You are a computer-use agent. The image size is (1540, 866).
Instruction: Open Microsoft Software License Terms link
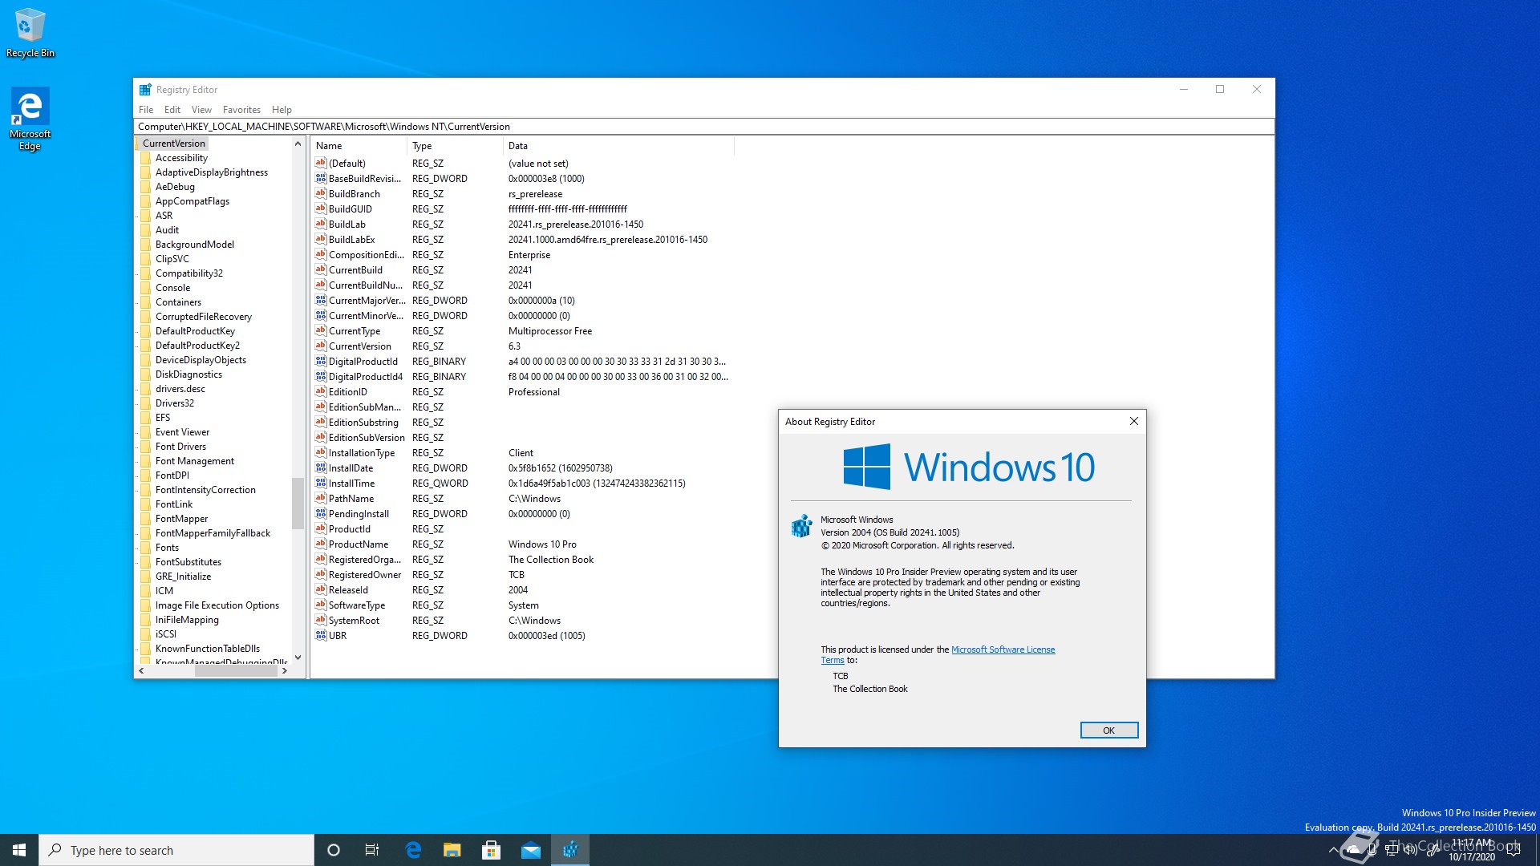pyautogui.click(x=1003, y=649)
